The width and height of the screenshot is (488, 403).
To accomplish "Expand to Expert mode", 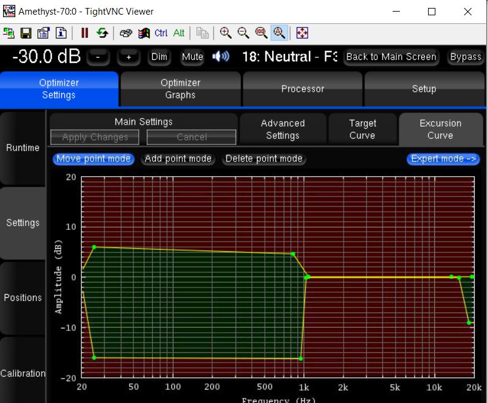I will [443, 159].
